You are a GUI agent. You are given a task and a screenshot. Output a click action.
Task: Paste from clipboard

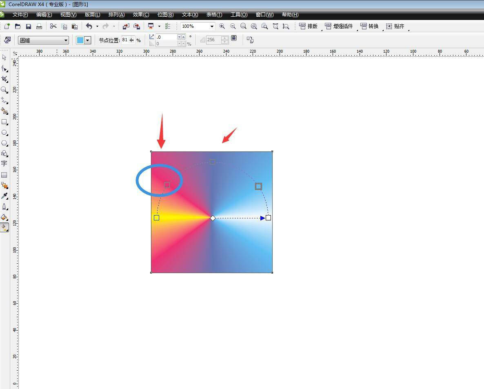point(75,27)
